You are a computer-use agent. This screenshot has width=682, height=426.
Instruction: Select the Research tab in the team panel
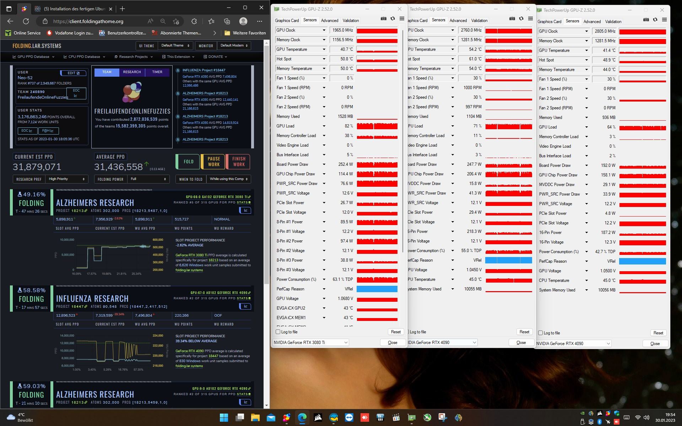pyautogui.click(x=132, y=72)
